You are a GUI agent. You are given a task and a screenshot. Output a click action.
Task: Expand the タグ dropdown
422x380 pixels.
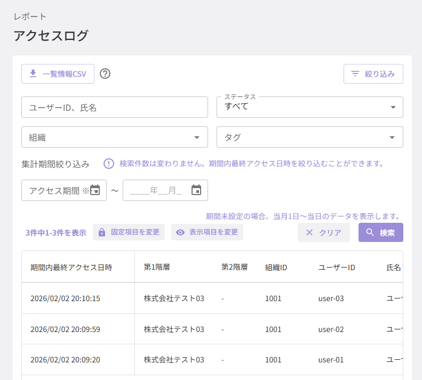[310, 137]
